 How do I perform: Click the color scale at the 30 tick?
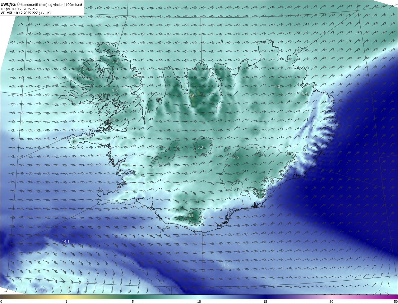pyautogui.click(x=331, y=302)
